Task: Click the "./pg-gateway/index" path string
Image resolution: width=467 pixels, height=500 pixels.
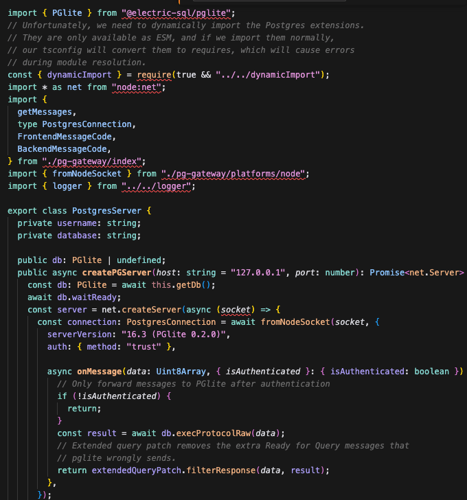Action: tap(92, 161)
